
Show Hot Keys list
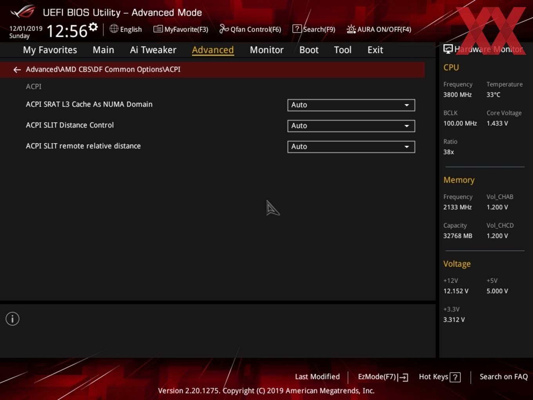(433, 377)
